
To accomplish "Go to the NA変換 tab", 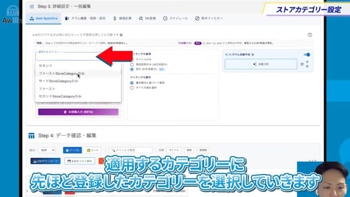I will 147,18.
